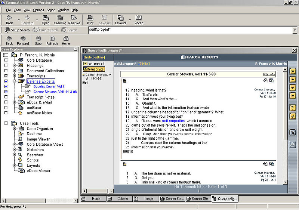The image size is (299, 210).
Task: Uncheck Conner Stevens Vol1 checkbox
Action: click(x=6, y=92)
